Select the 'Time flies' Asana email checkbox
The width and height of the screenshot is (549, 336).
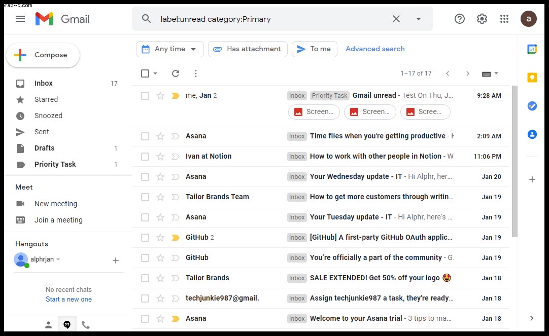[x=145, y=136]
